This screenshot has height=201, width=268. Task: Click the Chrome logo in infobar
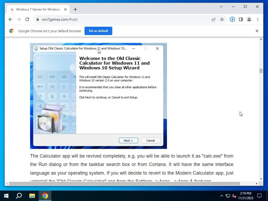[x=12, y=31]
